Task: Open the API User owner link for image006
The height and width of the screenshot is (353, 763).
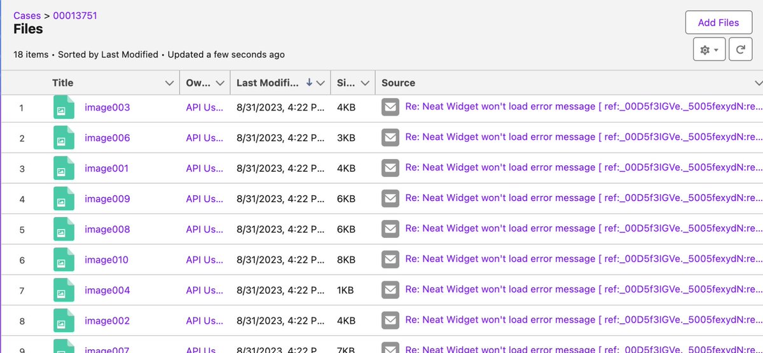Action: point(205,138)
